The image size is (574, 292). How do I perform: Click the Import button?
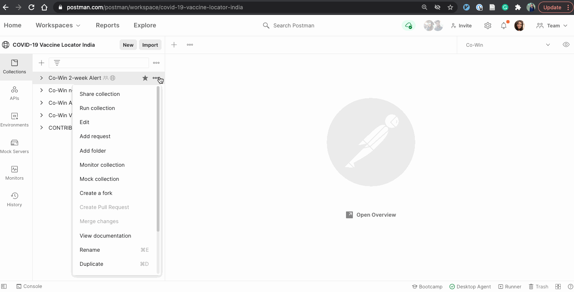150,45
